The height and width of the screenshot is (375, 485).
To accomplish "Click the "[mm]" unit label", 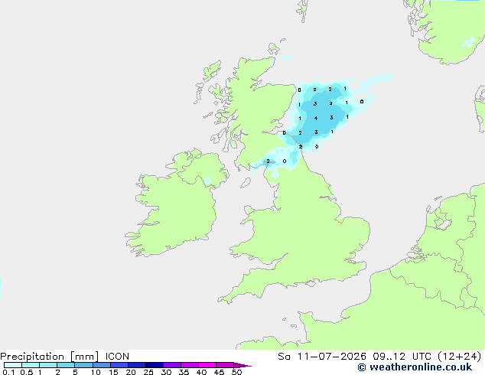I will (85, 357).
